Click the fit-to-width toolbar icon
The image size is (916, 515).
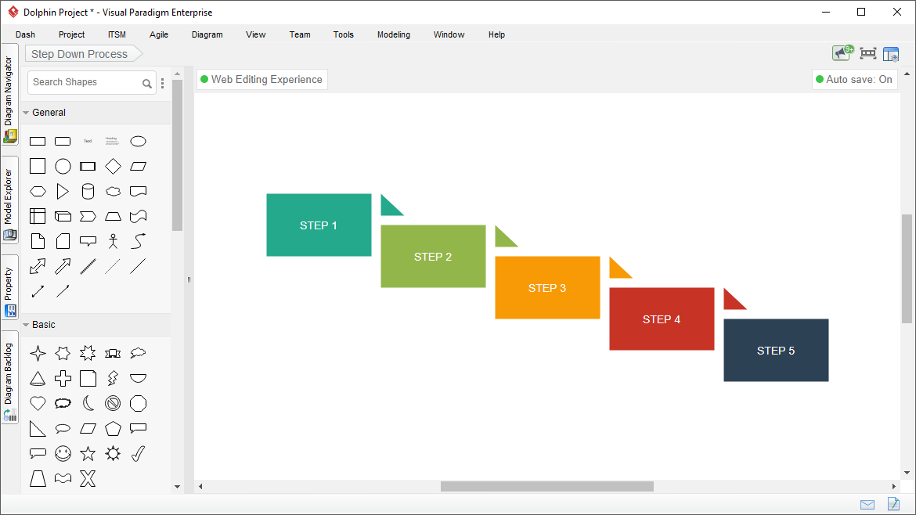tap(868, 54)
